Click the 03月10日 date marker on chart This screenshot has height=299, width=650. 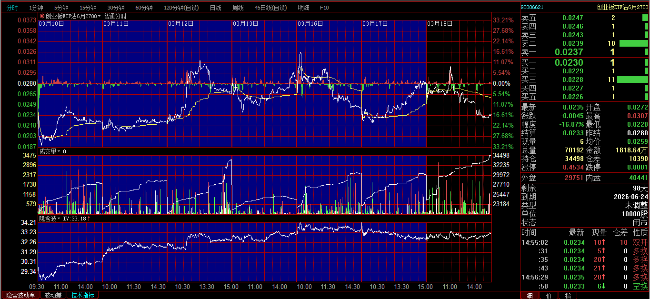[51, 23]
